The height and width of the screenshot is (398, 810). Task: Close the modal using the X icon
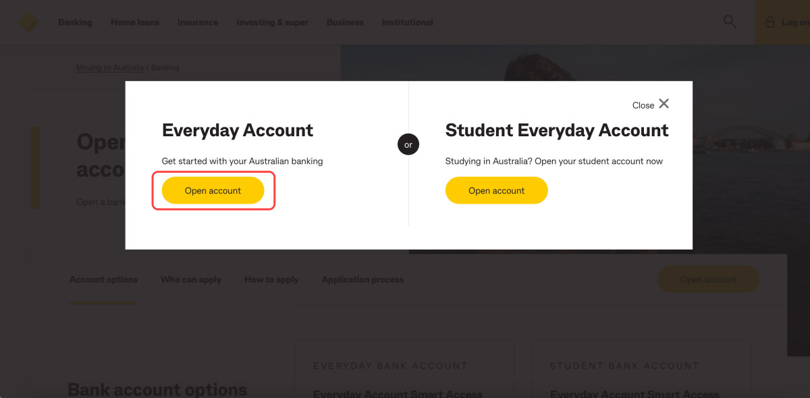[664, 104]
